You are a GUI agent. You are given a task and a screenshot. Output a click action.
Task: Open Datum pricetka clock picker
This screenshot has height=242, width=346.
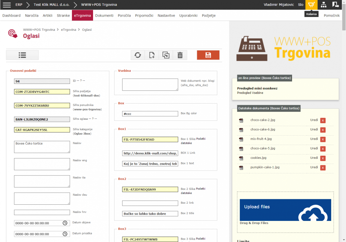[x=65, y=234]
